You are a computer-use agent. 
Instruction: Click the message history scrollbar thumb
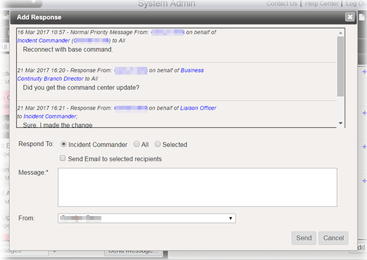[x=340, y=66]
